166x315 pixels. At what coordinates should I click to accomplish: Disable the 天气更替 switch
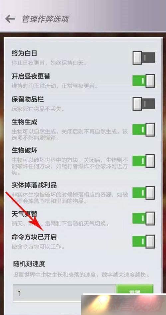pyautogui.click(x=144, y=218)
